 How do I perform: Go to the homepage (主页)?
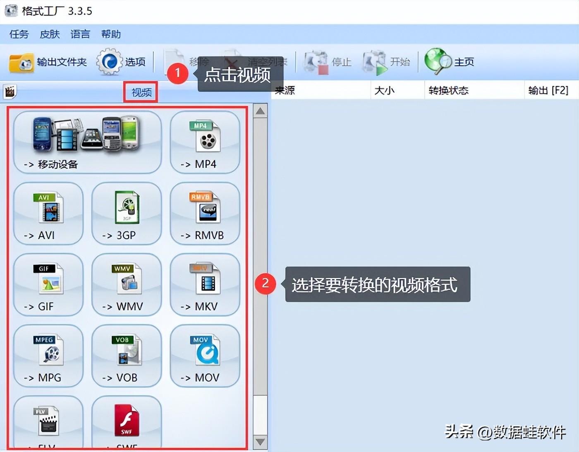450,62
